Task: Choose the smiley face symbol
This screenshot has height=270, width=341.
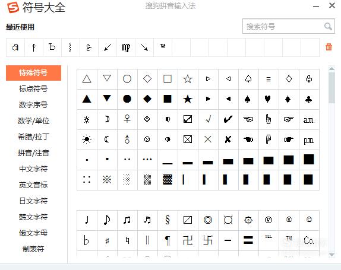Action: (147, 119)
